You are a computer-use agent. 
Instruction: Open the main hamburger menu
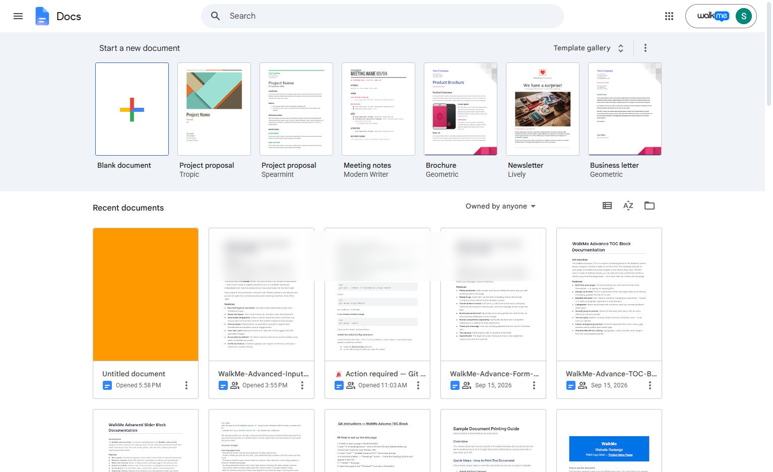pos(18,16)
